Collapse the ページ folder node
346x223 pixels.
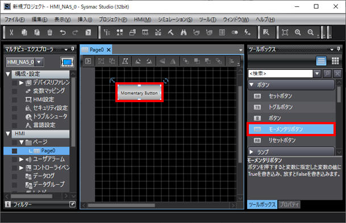click(22, 142)
